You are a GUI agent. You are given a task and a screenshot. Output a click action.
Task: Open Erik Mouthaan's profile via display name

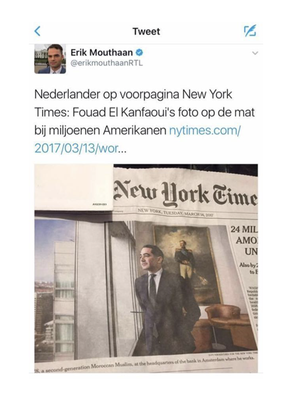[102, 53]
